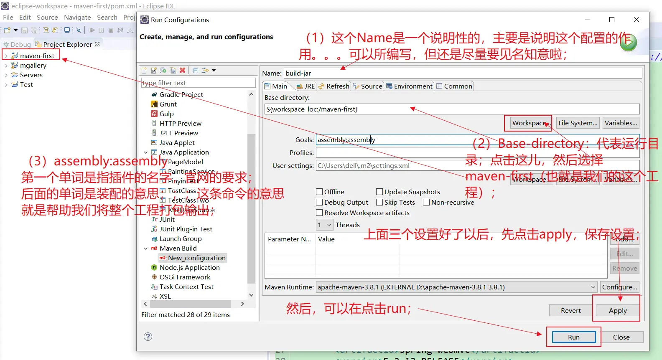662x360 pixels.
Task: Expand the maven-first project in Project Explorer
Action: pyautogui.click(x=6, y=56)
